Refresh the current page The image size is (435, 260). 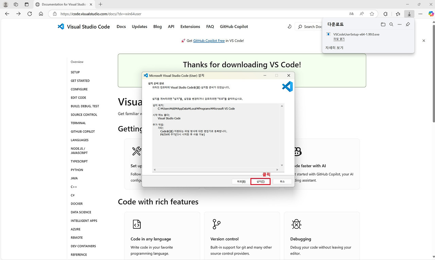[x=30, y=14]
